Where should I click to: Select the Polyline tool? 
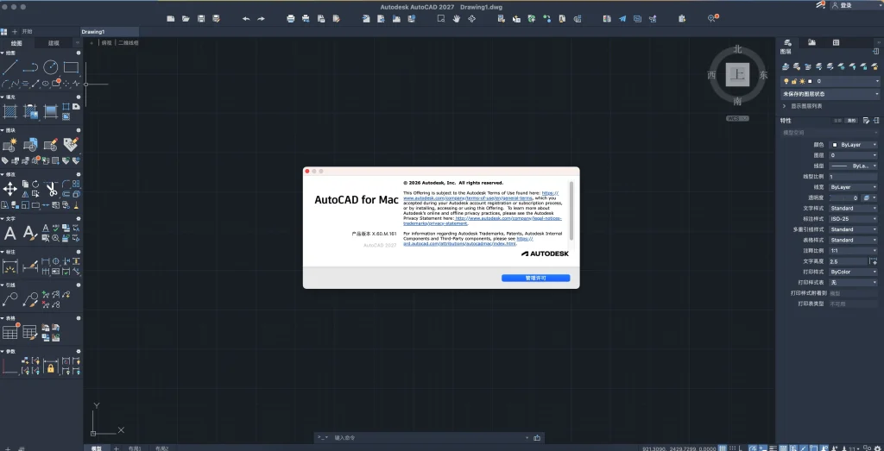[x=30, y=67]
